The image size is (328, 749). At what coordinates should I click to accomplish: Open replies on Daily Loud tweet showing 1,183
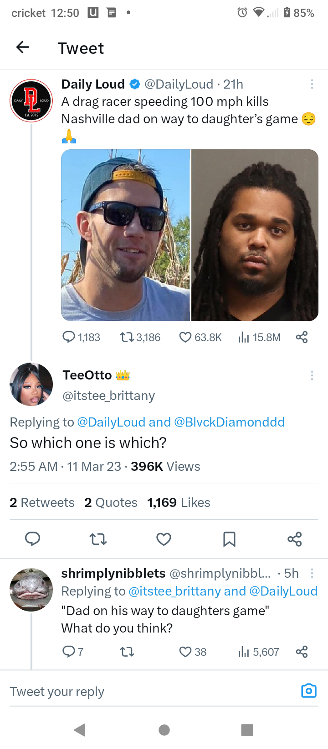69,338
